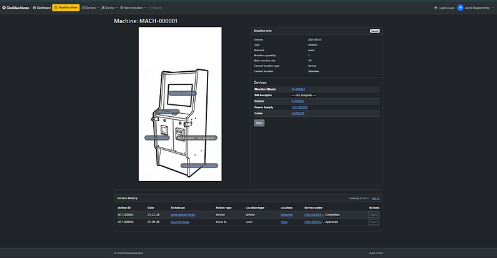Viewport: 497px width, 258px height.
Task: Click the Technician column header
Action: [178, 207]
